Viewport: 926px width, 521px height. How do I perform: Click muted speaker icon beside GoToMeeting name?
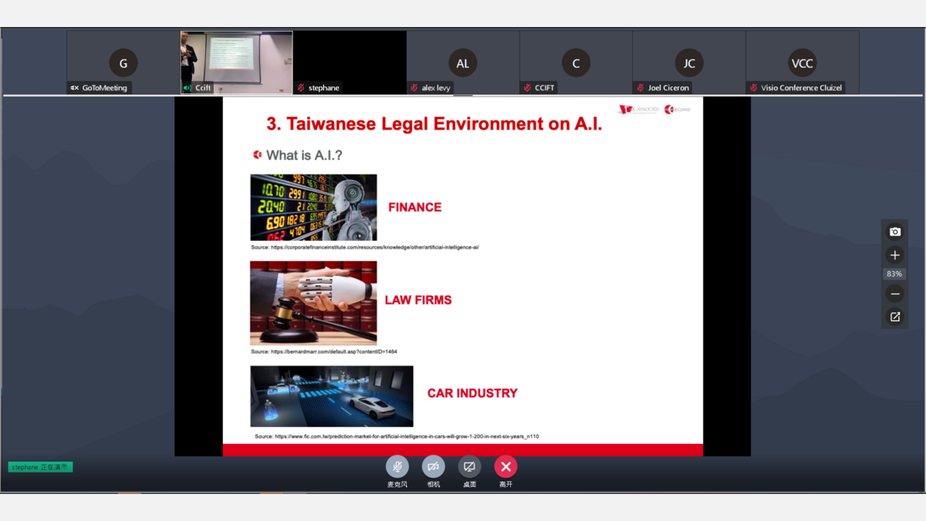coord(75,88)
